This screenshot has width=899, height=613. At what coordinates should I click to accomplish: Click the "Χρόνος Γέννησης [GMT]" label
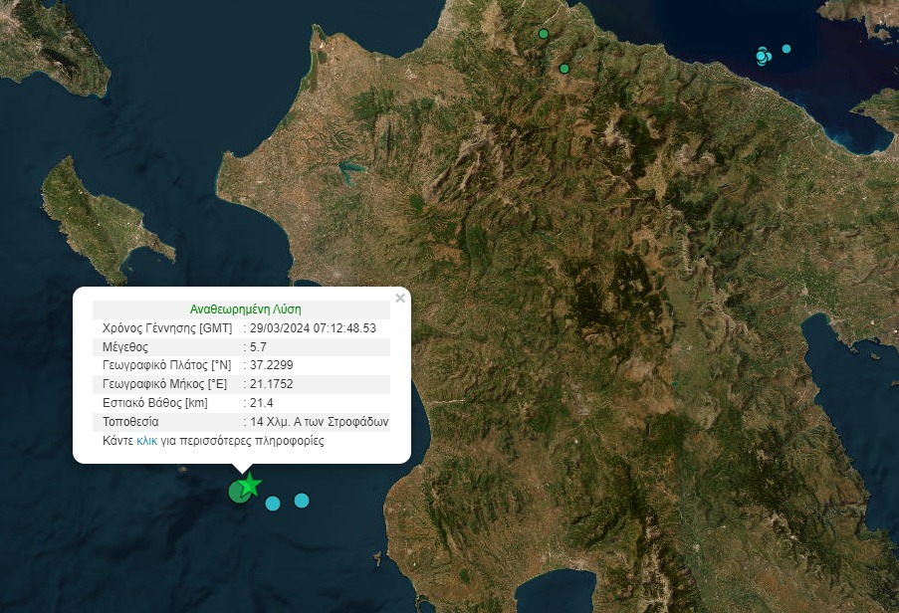click(x=167, y=328)
